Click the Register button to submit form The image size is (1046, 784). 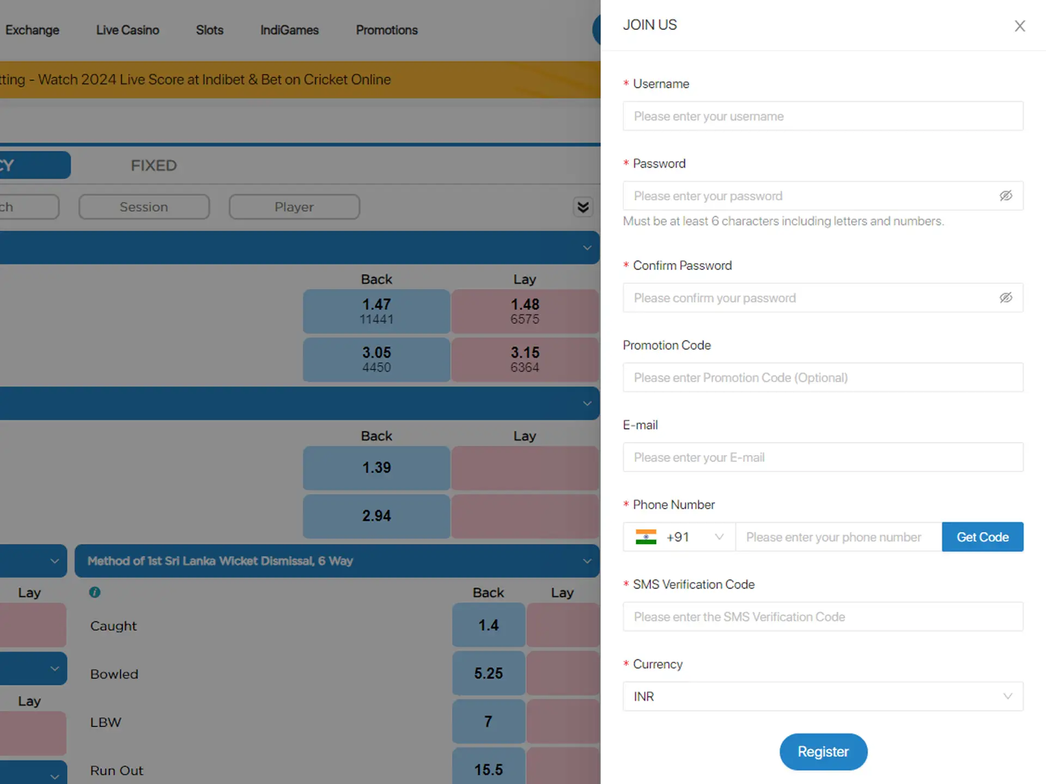[x=823, y=751]
